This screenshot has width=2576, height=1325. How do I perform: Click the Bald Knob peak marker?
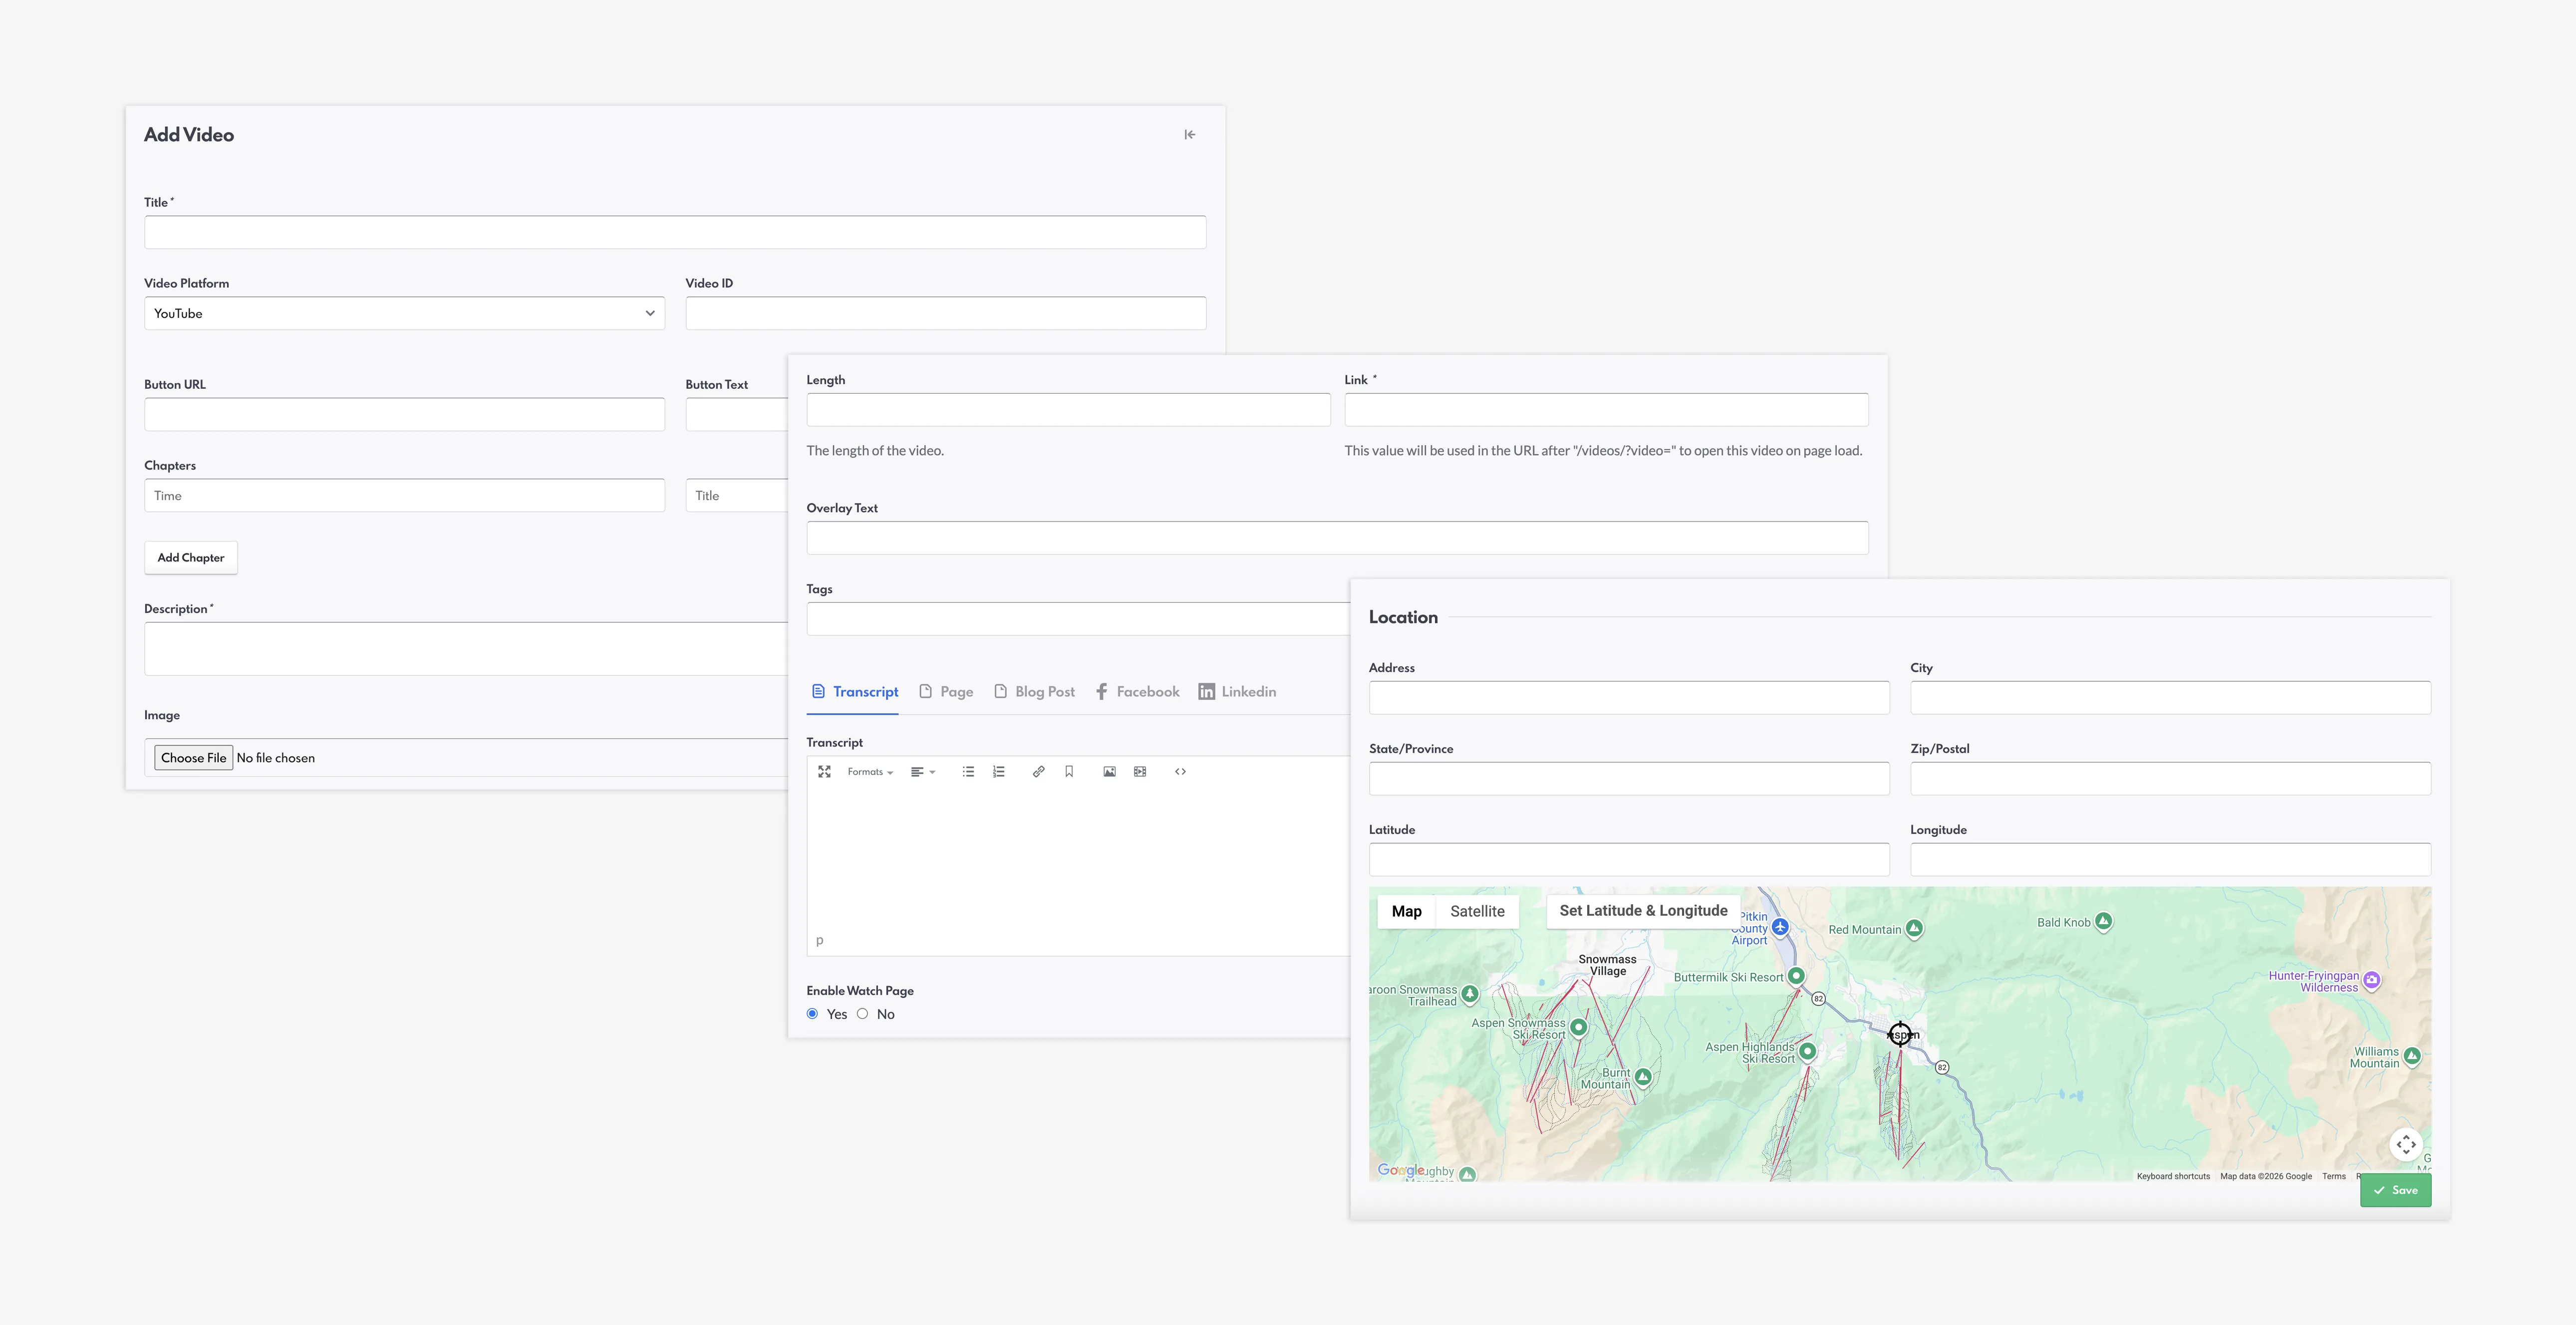tap(2103, 921)
